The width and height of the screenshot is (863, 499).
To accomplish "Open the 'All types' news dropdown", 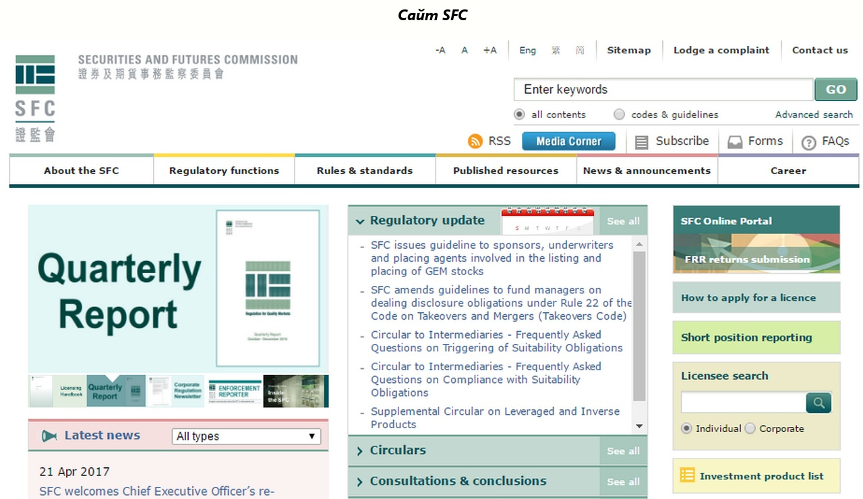I will point(246,436).
